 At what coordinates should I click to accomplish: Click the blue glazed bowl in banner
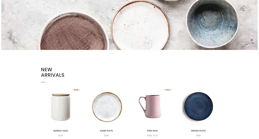[212, 23]
